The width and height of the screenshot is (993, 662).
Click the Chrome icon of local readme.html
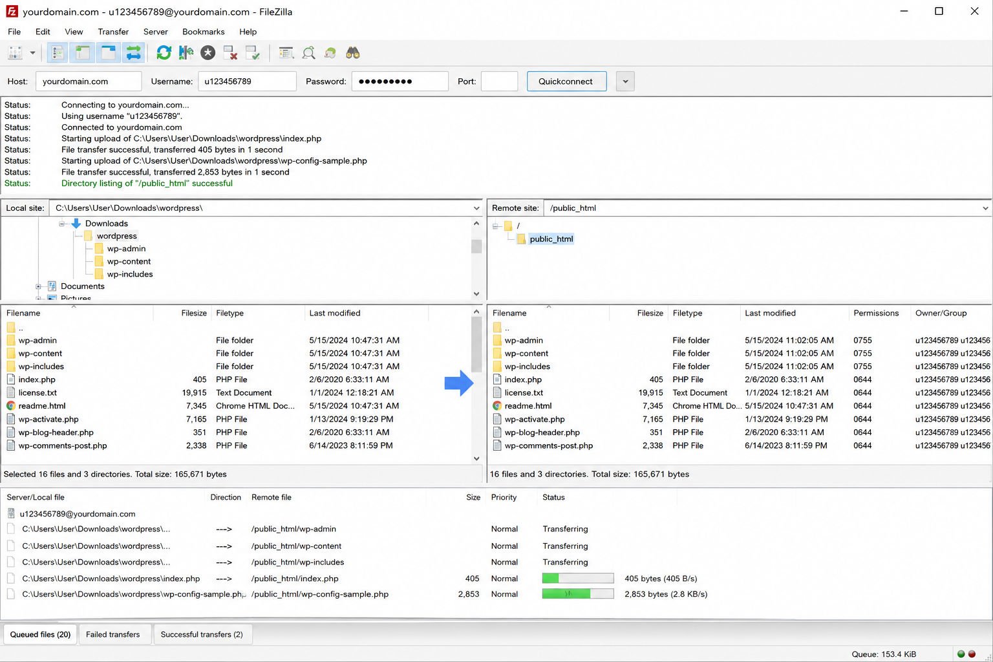[x=11, y=406]
